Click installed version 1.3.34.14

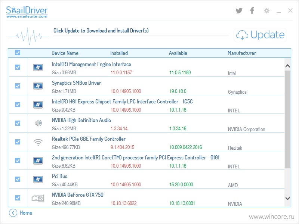[x=119, y=128]
